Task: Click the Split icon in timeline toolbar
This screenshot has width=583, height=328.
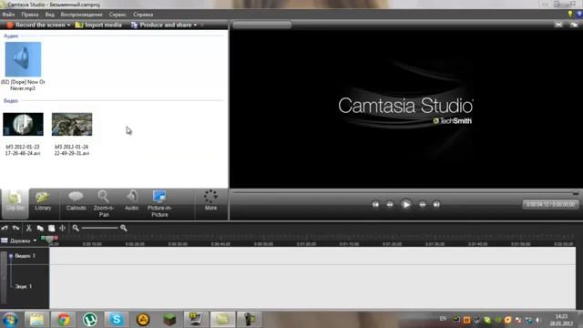Action: (x=63, y=228)
